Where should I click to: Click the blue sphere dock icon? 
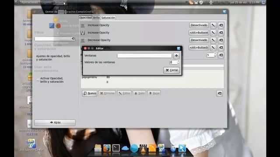pos(134,148)
